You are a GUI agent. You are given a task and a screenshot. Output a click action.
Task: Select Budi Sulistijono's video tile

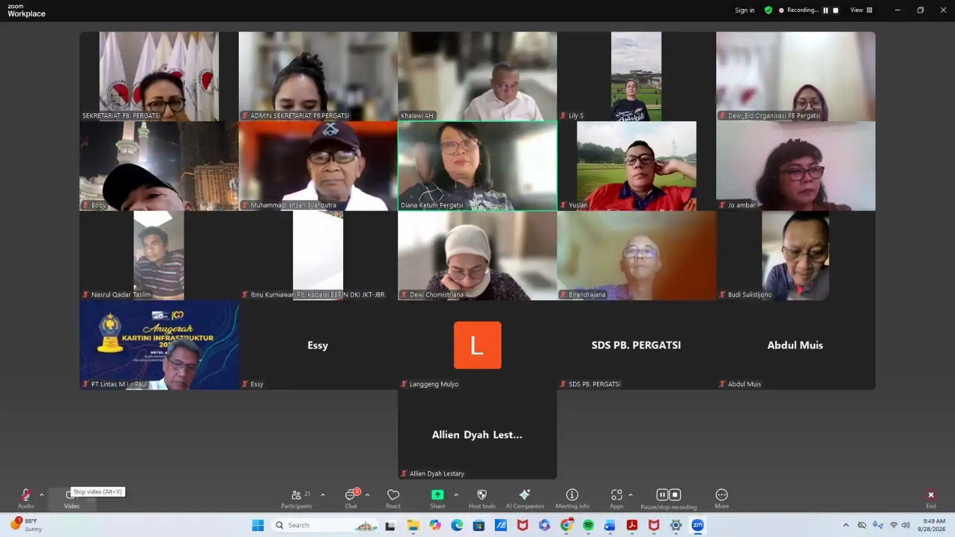click(x=796, y=255)
